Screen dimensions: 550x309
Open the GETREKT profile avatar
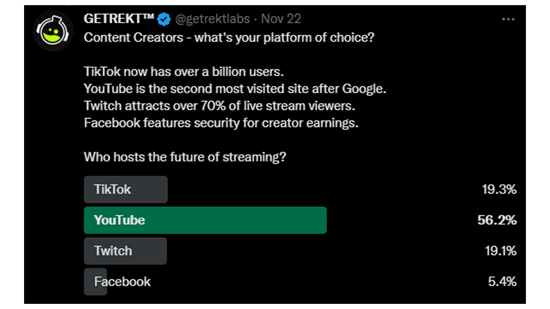coord(53,30)
